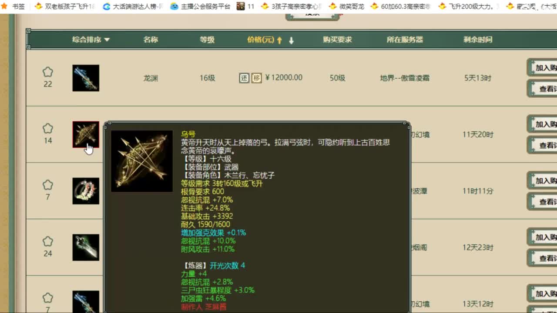Image resolution: width=557 pixels, height=313 pixels.
Task: Open the pearl ring item thumbnail
Action: [86, 191]
